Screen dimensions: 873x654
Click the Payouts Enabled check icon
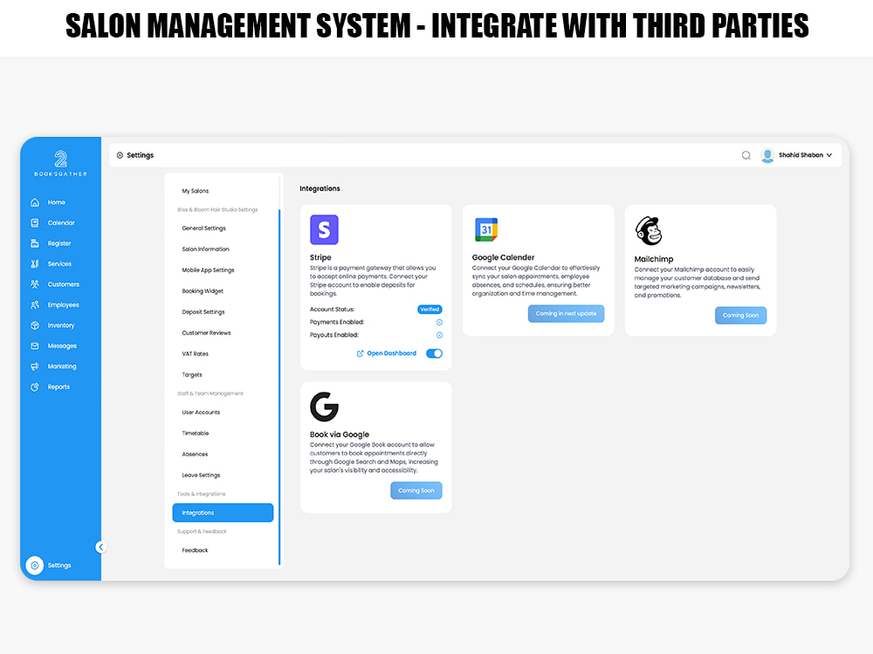[439, 336]
